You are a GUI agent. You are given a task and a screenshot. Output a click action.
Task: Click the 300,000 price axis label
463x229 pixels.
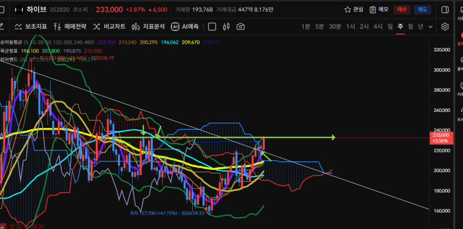(x=442, y=70)
